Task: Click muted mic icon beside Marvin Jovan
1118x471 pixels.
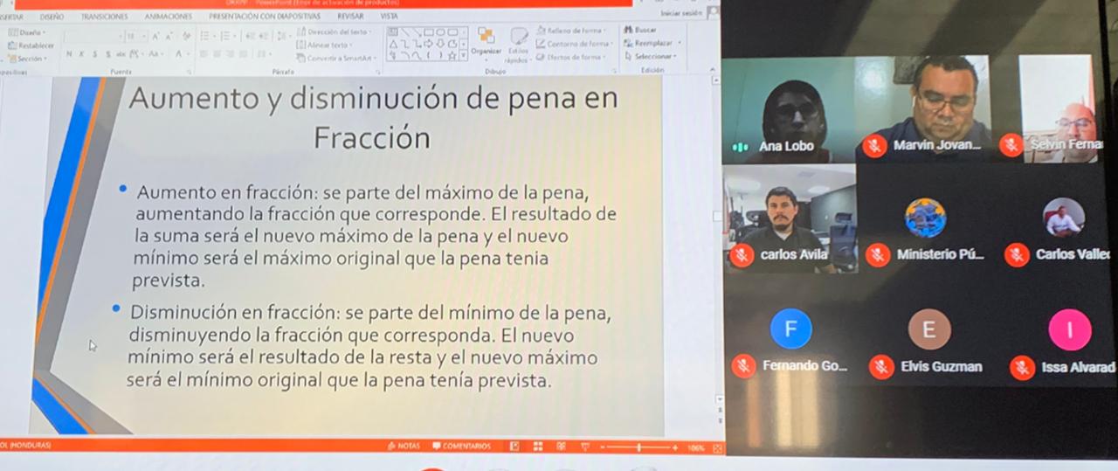Action: point(874,146)
